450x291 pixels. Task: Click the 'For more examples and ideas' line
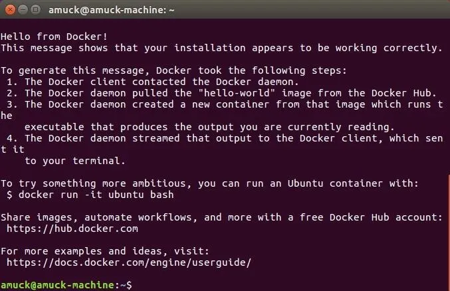[105, 251]
